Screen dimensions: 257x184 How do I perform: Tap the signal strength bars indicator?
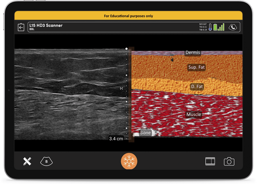pyautogui.click(x=221, y=27)
